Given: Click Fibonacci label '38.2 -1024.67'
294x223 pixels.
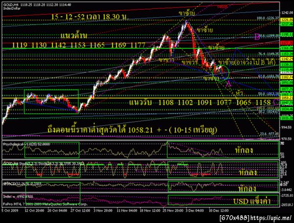Looking at the screenshot, I should 269,111.
